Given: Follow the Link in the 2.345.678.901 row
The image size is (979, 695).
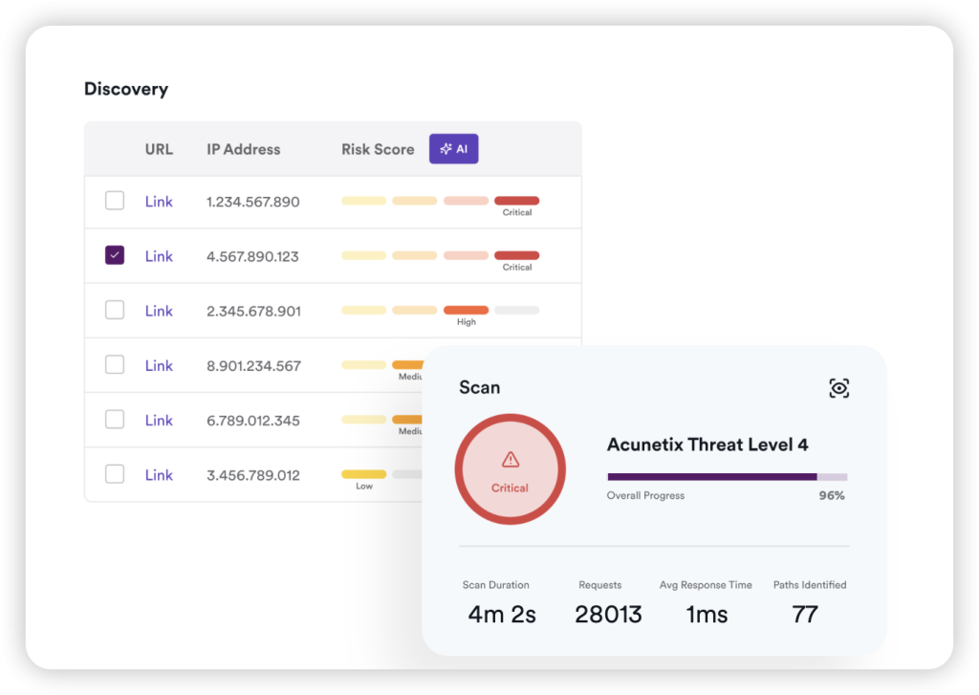Looking at the screenshot, I should click(x=159, y=311).
